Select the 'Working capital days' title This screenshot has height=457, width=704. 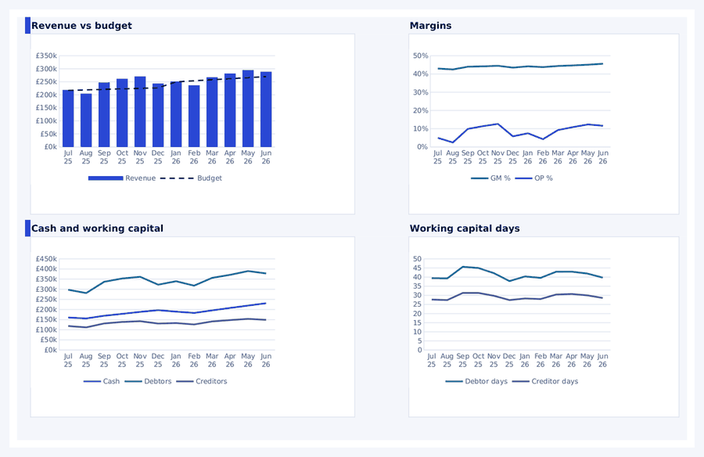point(465,228)
